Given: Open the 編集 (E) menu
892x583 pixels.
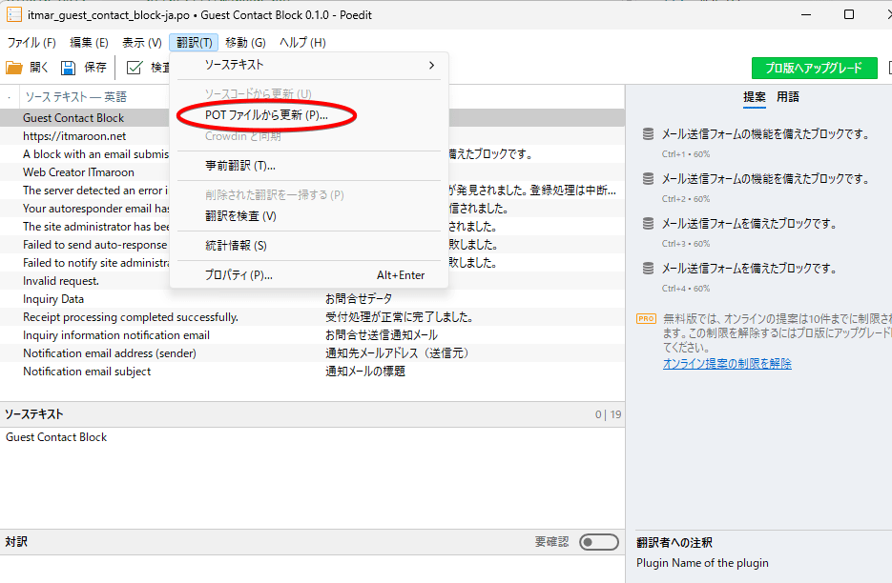Looking at the screenshot, I should (89, 43).
